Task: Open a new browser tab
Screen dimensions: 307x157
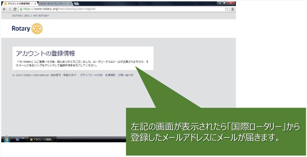Action: (76, 4)
